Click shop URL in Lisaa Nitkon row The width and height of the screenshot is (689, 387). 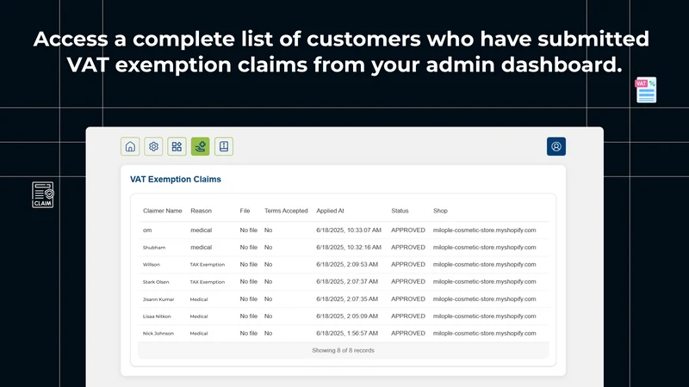[484, 316]
